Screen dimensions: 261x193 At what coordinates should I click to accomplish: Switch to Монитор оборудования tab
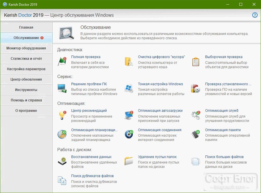(26, 48)
